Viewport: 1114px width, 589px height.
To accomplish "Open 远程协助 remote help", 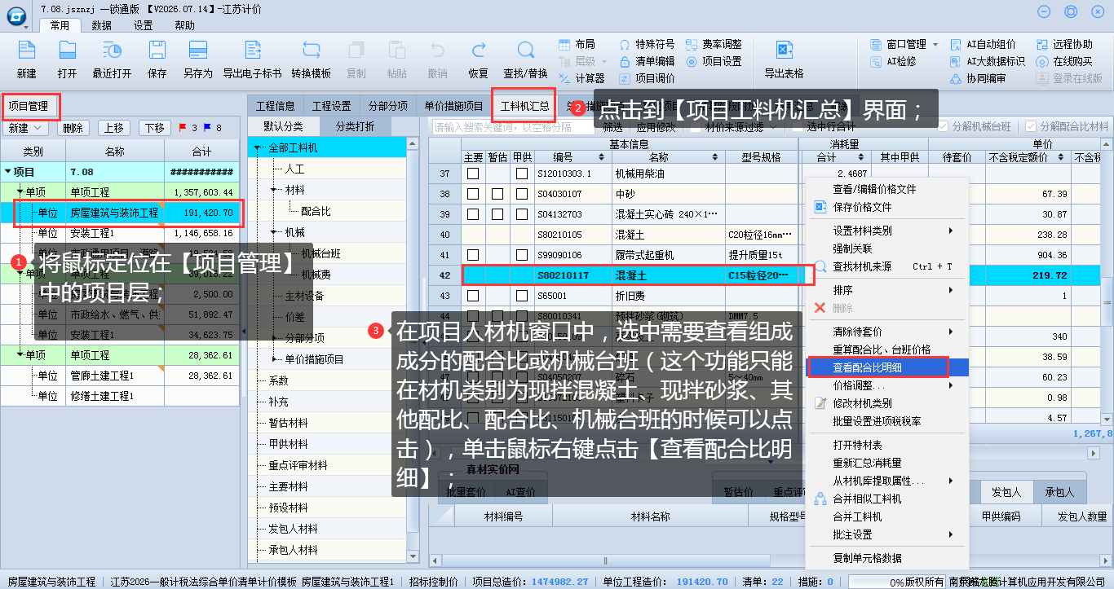I will point(1043,44).
